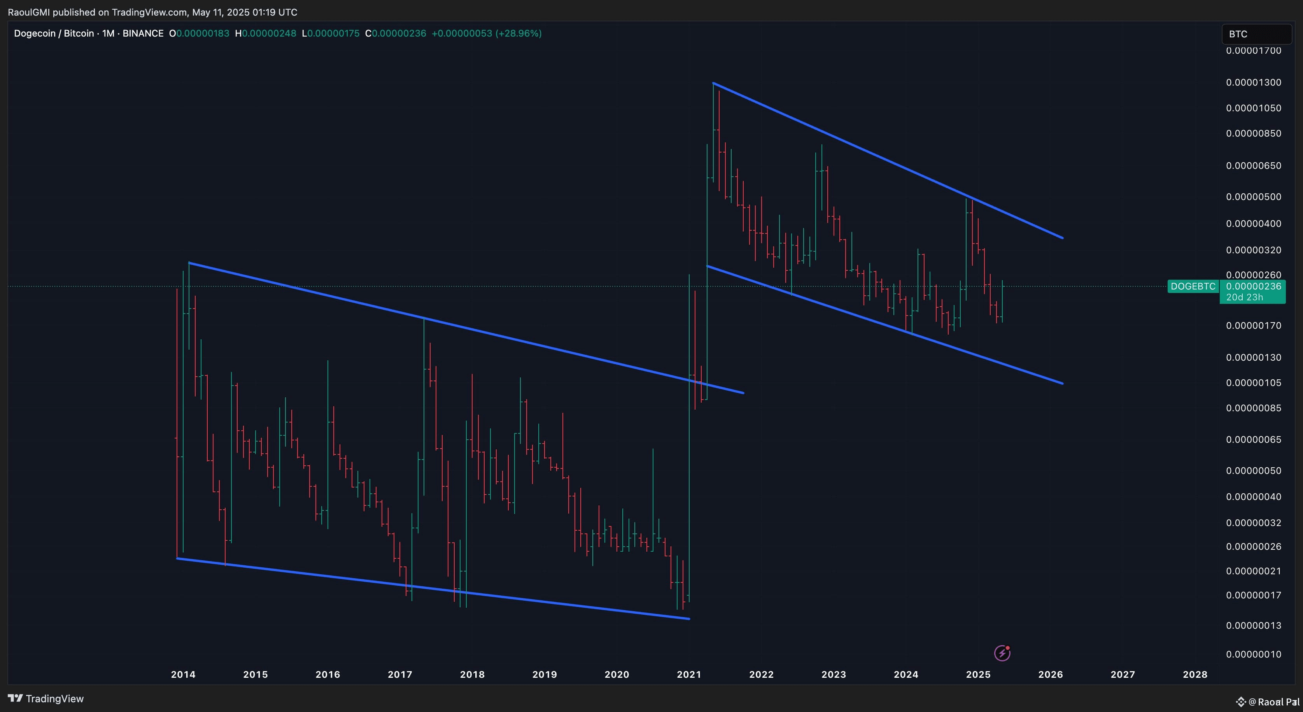Click the 2016 year label on time axis
Screen dimensions: 1303x712
coord(328,675)
